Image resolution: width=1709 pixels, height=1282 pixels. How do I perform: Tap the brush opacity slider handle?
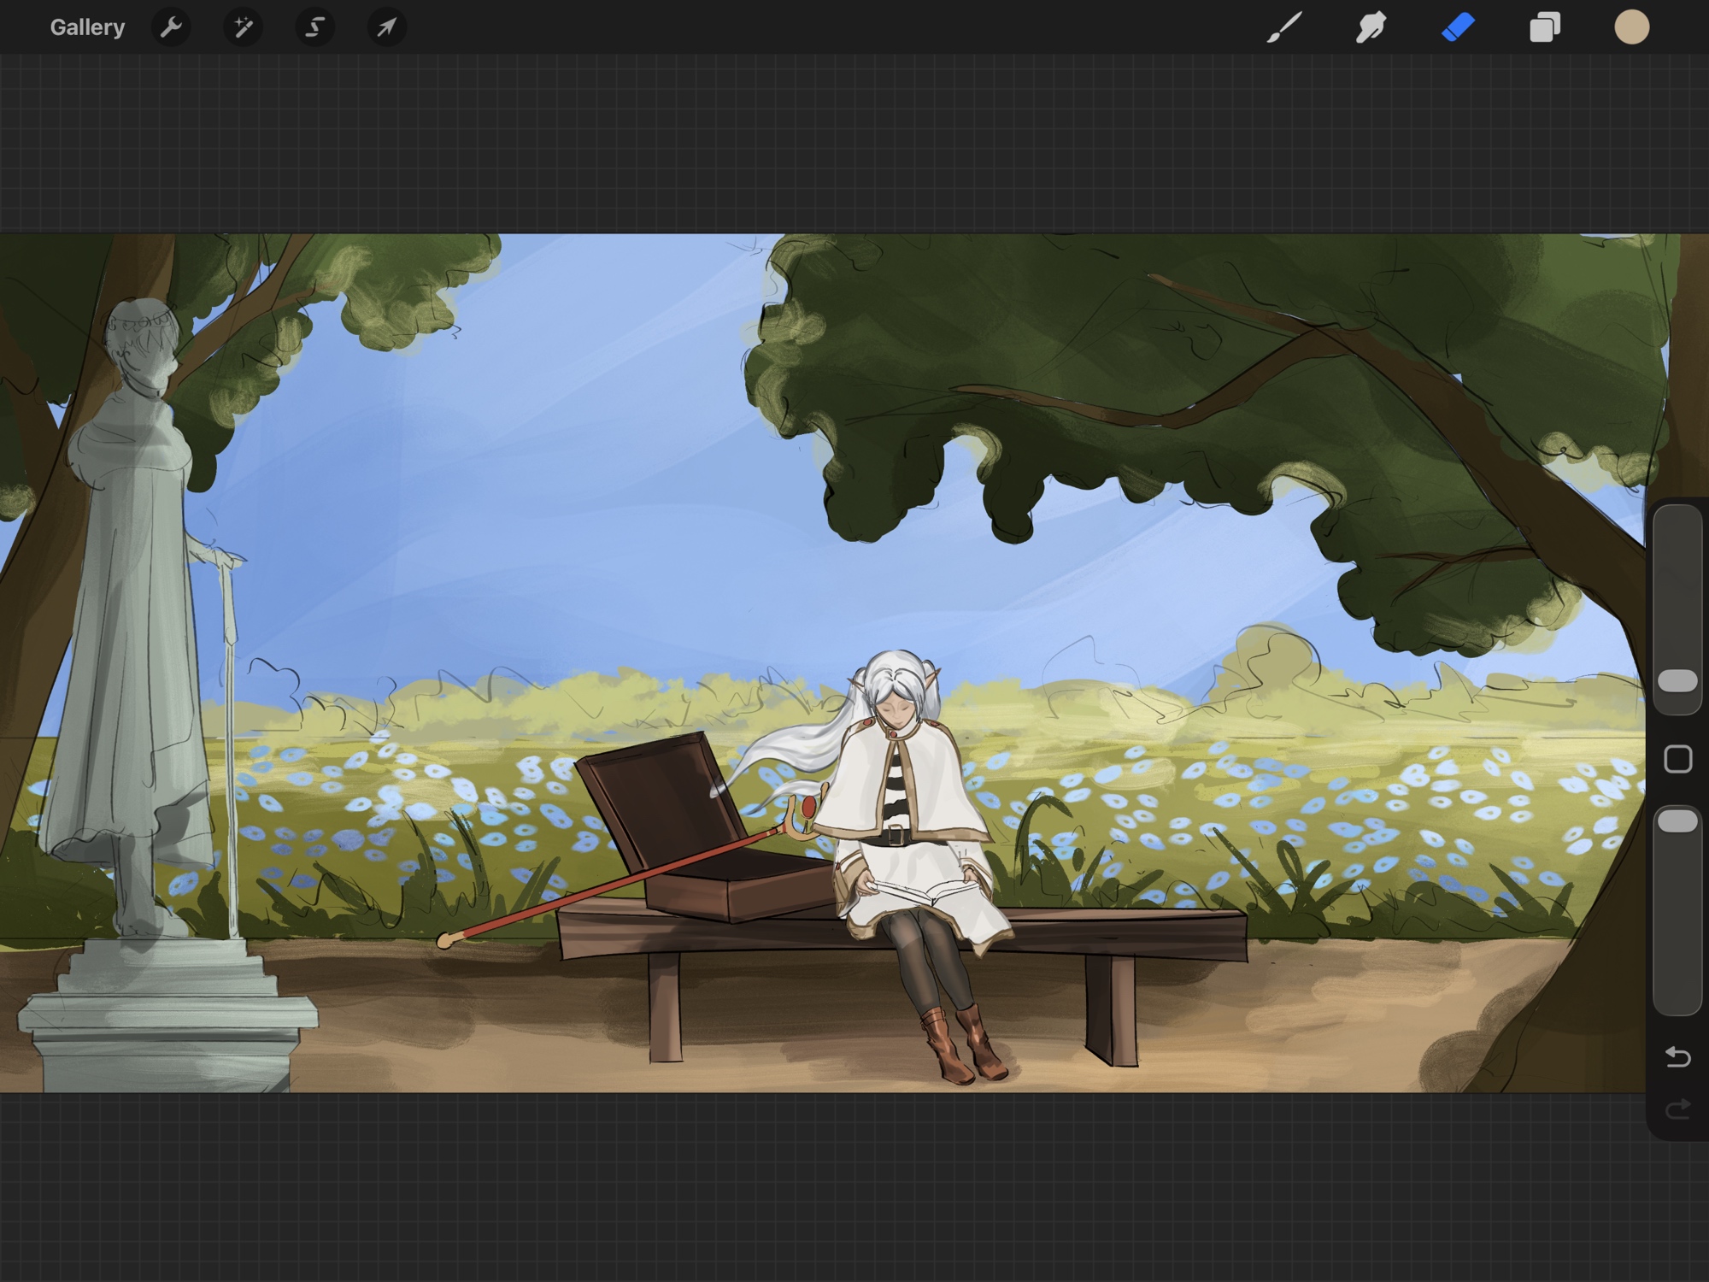(x=1677, y=821)
